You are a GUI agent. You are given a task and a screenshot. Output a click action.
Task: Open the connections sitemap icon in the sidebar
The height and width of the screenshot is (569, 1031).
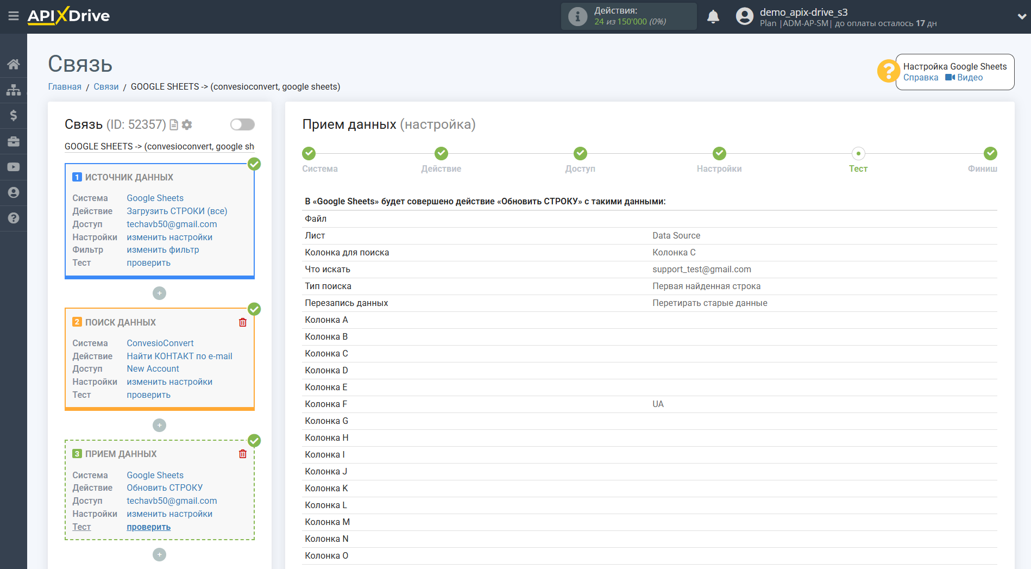[x=14, y=90]
